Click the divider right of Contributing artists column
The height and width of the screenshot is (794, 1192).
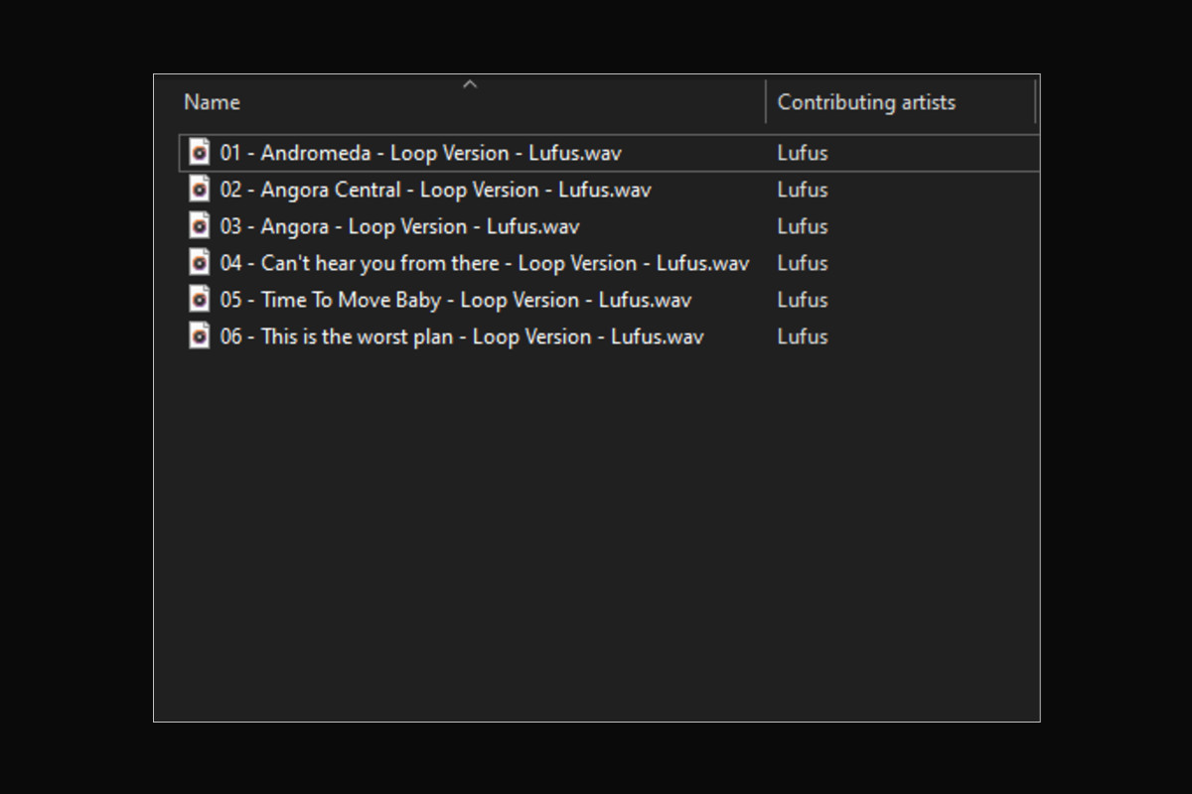tap(1035, 102)
